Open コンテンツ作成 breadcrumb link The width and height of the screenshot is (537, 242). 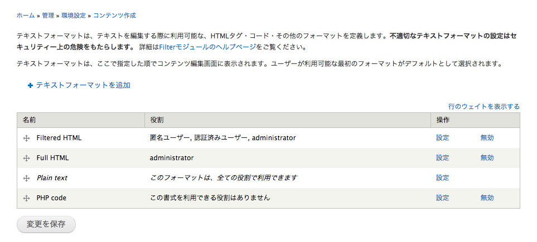click(x=114, y=16)
